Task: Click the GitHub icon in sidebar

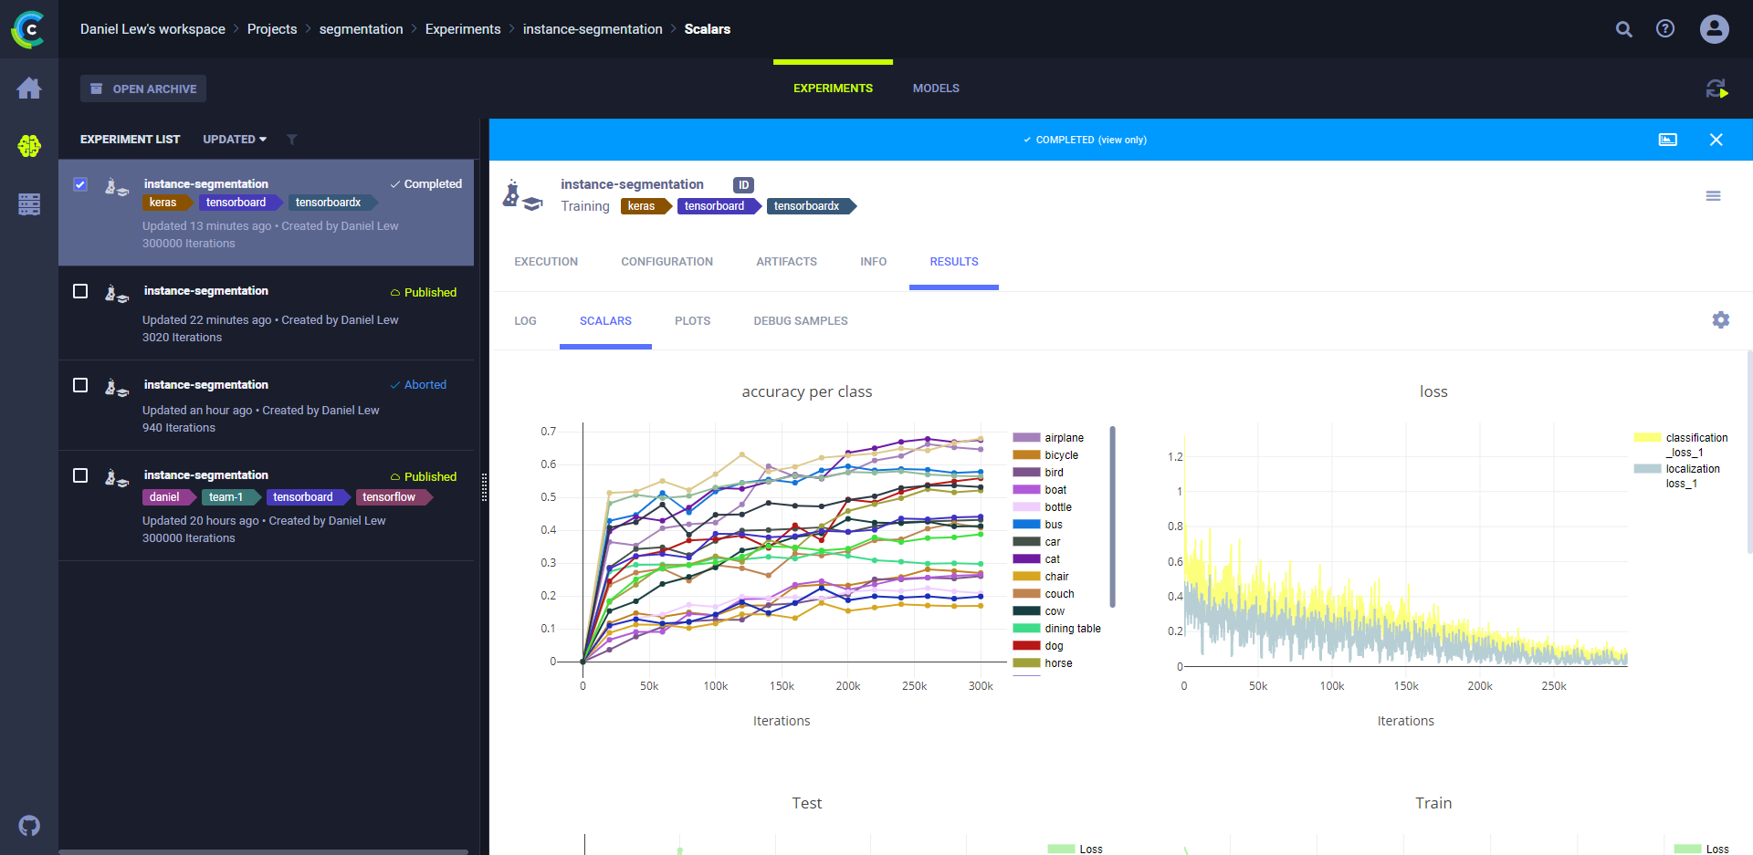Action: tap(29, 826)
